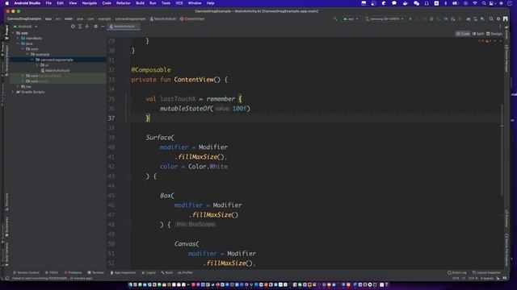
Task: Open the Samsung device selector dropdown
Action: pyautogui.click(x=385, y=19)
